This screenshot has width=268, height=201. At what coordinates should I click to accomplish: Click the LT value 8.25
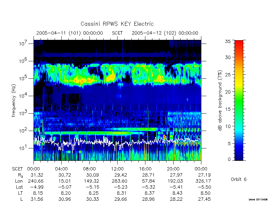[x=94, y=193]
